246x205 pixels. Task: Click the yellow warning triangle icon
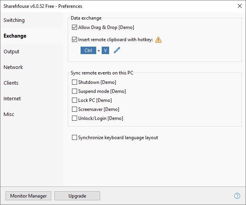coord(158,40)
